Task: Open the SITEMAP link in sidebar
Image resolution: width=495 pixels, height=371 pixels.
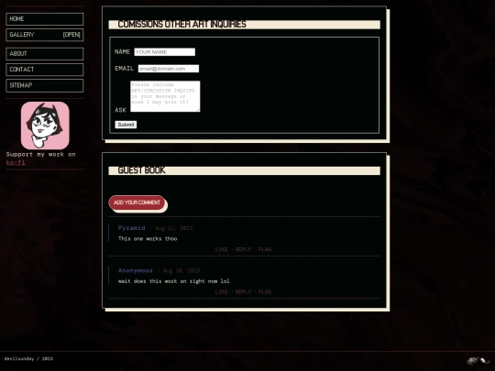Action: tap(45, 85)
